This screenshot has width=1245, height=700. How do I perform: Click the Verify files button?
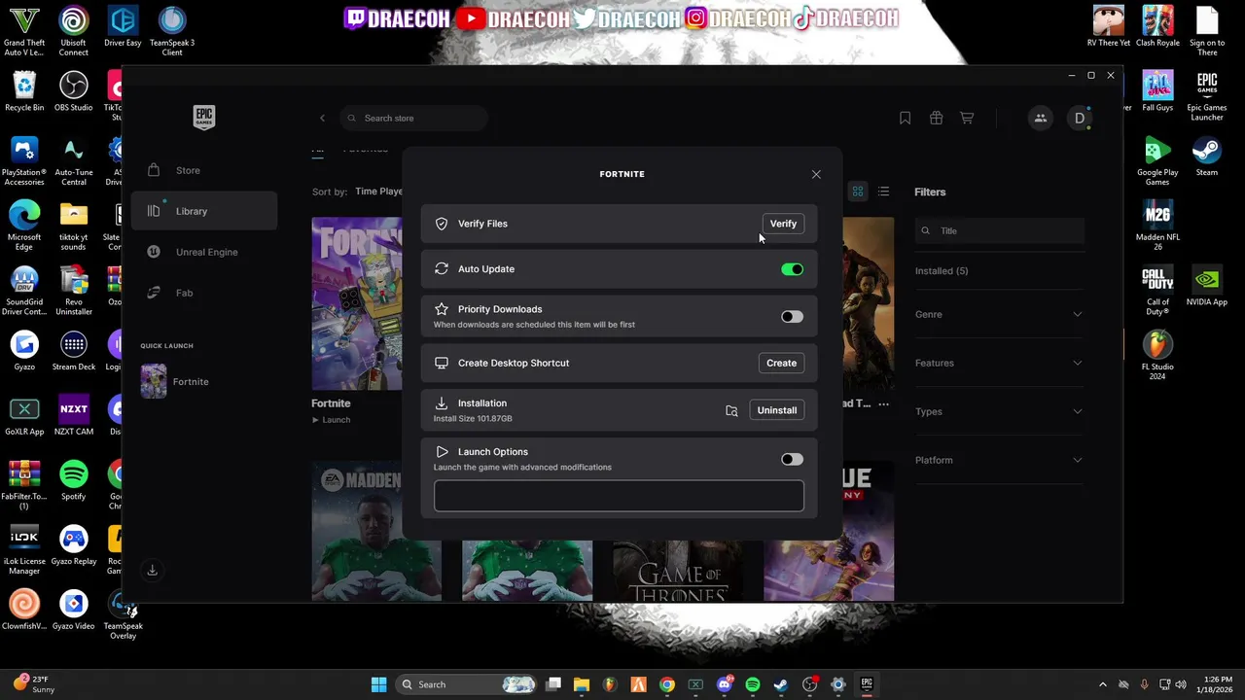click(x=783, y=224)
